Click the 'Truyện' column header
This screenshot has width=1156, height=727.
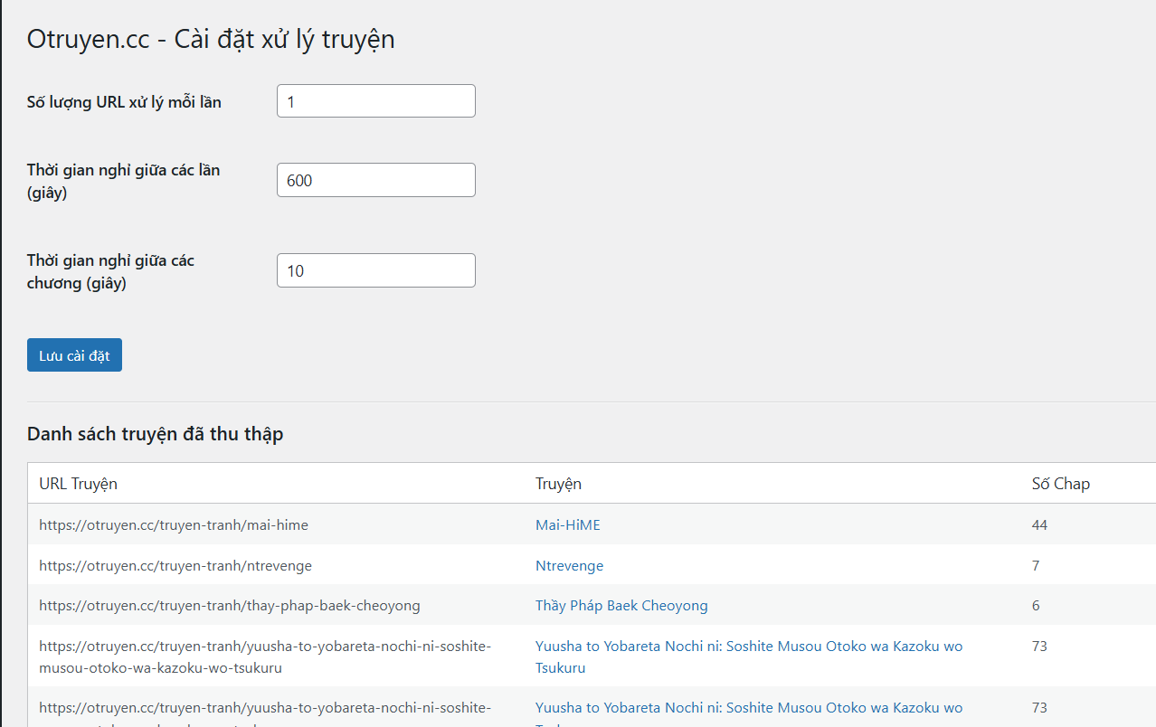click(558, 484)
